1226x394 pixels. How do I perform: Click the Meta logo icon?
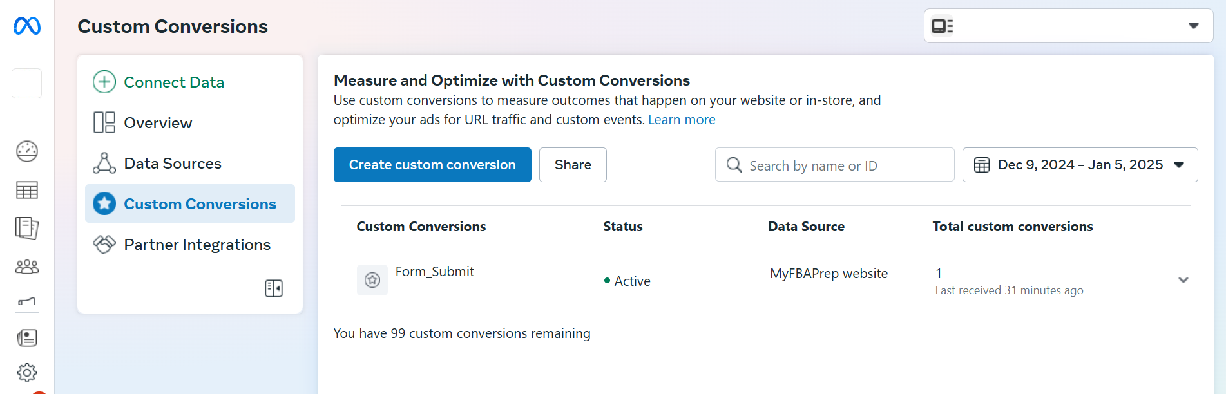(x=27, y=26)
